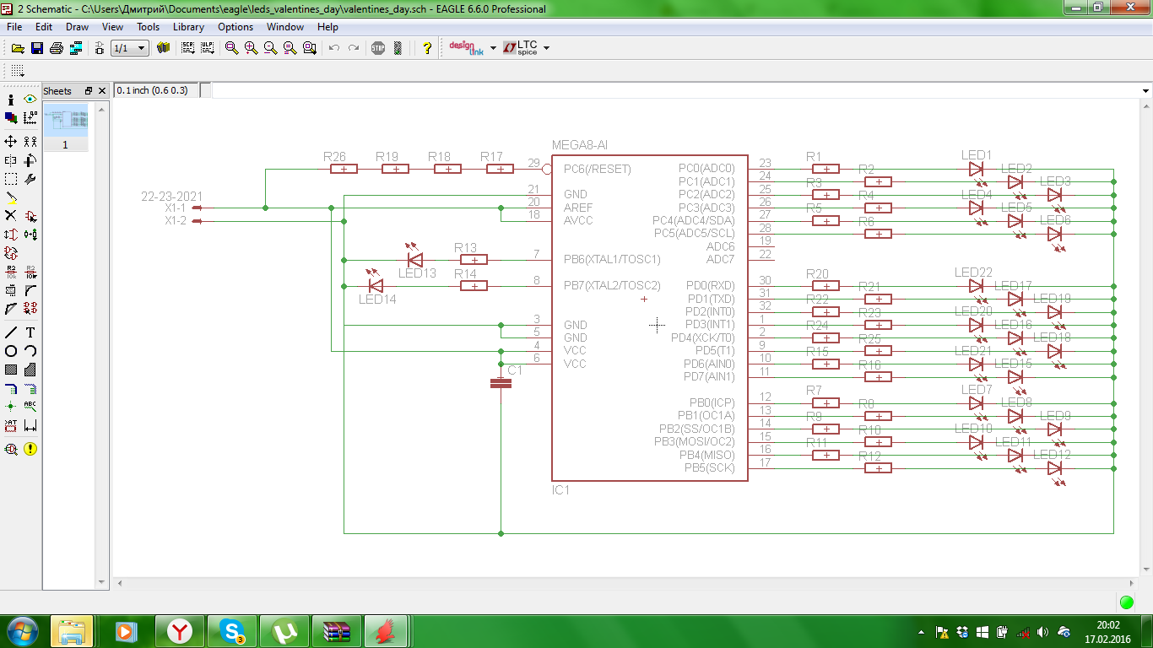This screenshot has height=648, width=1153.
Task: Select sheet 1 thumbnail in Sheets panel
Action: 65,121
